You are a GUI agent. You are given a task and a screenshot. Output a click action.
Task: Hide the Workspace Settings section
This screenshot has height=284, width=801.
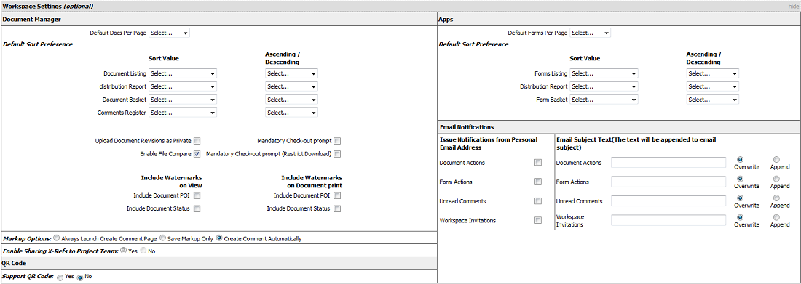pos(793,6)
